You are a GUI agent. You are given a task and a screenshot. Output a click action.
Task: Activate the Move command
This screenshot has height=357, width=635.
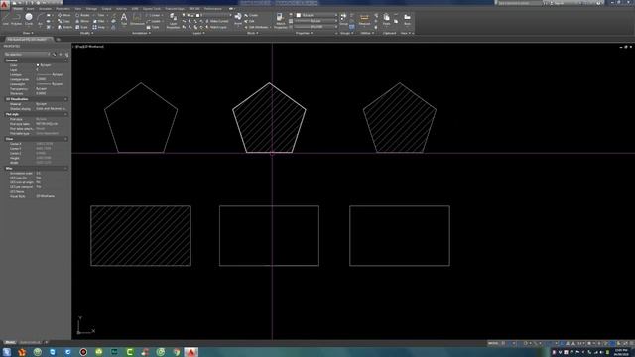[x=64, y=15]
